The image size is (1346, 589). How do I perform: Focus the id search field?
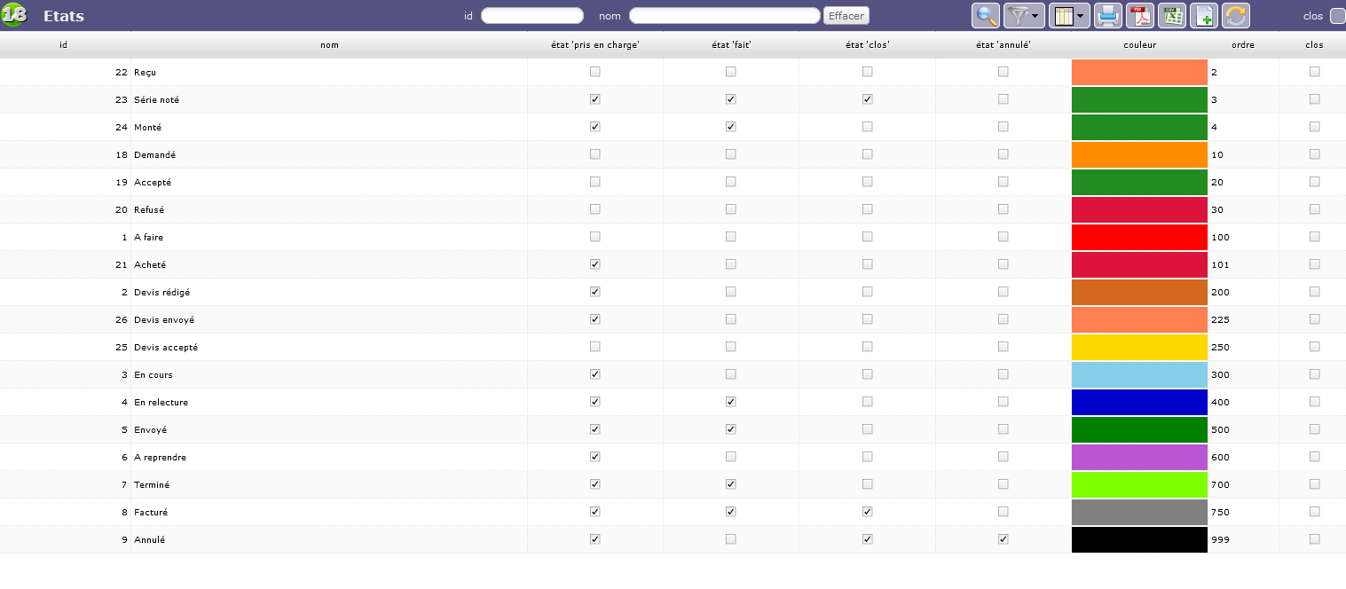coord(532,15)
